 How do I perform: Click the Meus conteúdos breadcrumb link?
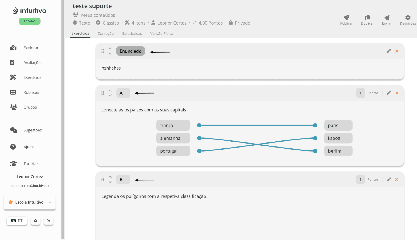[98, 15]
